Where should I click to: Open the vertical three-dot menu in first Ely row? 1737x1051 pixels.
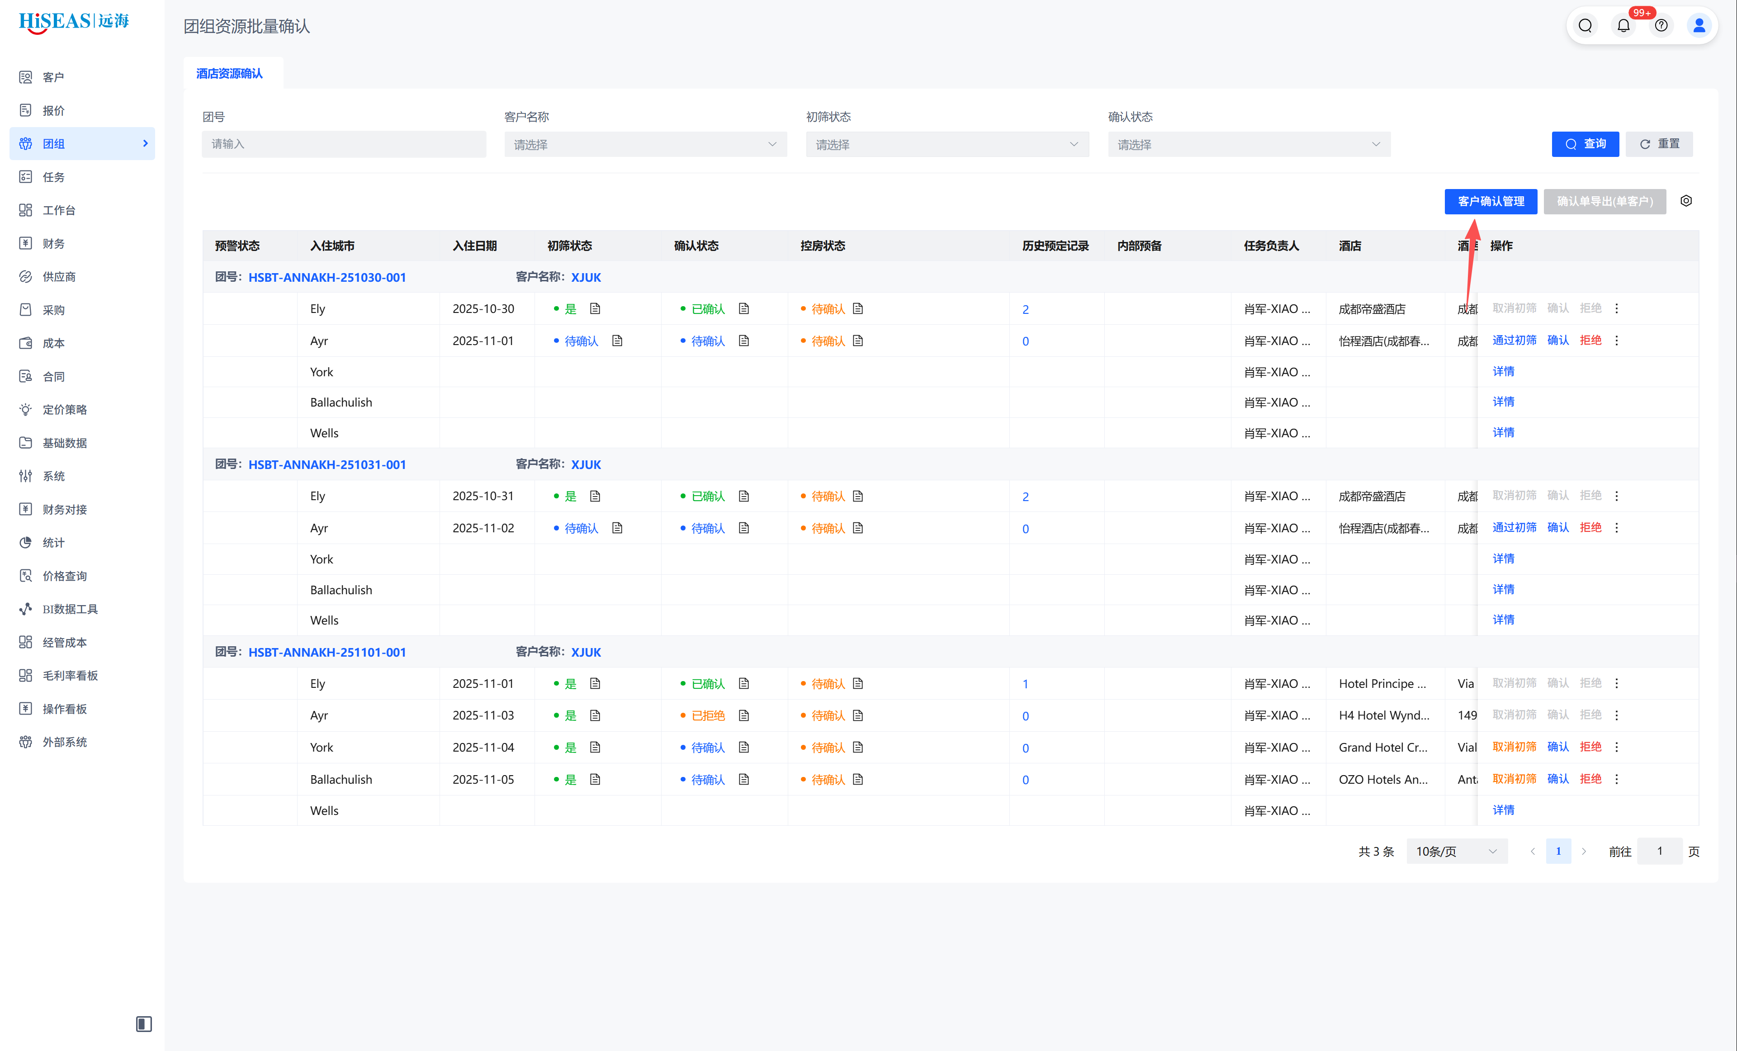(1616, 309)
